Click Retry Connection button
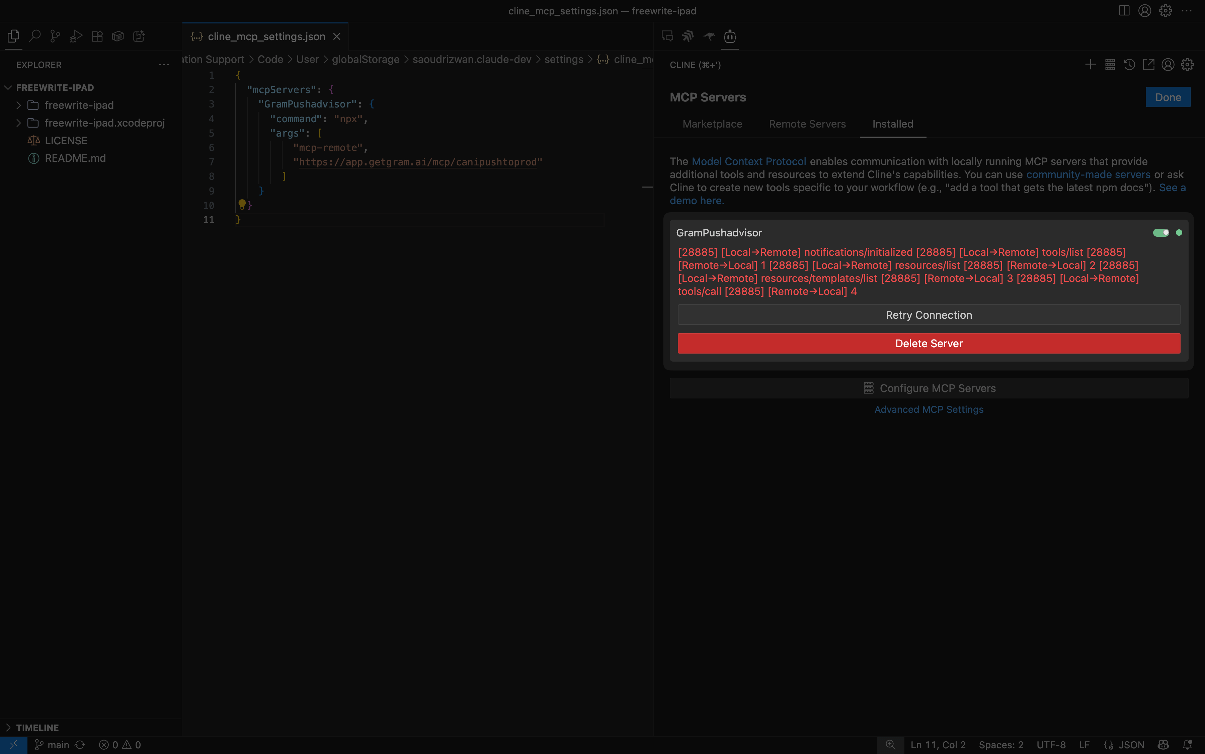Screen dimensions: 1205x754 click(x=929, y=315)
